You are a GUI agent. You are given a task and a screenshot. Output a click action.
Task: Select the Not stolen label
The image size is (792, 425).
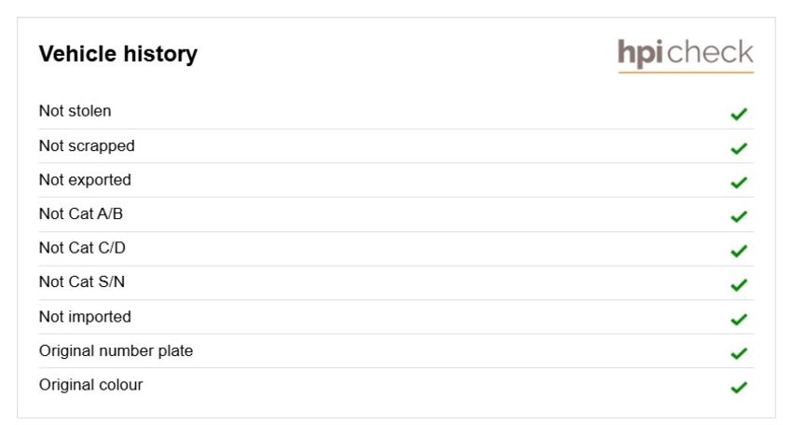click(75, 111)
